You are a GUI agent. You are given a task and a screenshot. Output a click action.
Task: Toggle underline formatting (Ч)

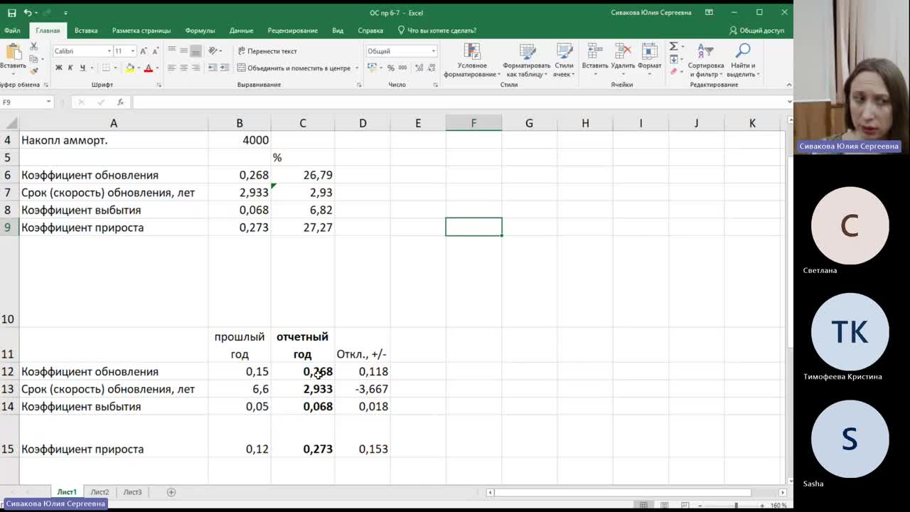[x=82, y=68]
